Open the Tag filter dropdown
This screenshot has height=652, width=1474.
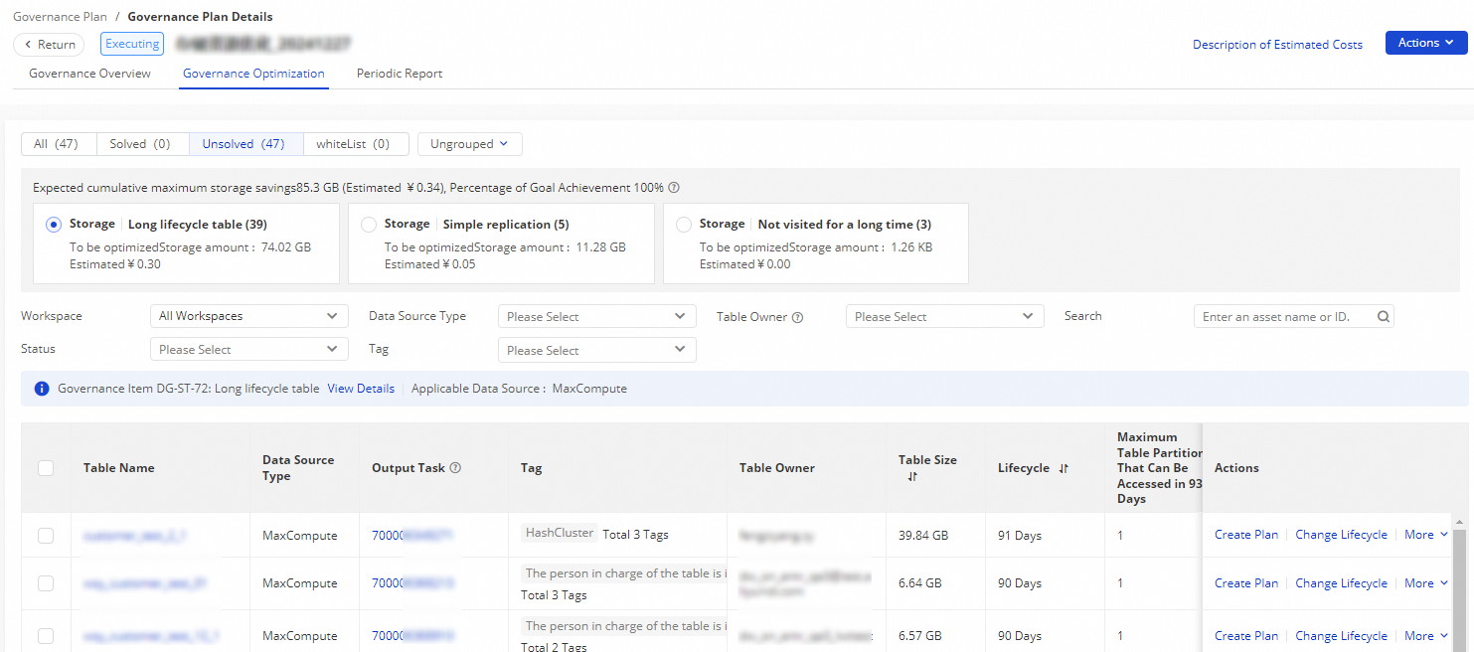click(597, 350)
